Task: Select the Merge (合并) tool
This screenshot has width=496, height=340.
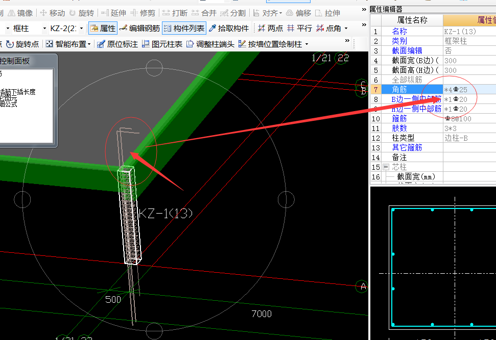Action: [204, 13]
